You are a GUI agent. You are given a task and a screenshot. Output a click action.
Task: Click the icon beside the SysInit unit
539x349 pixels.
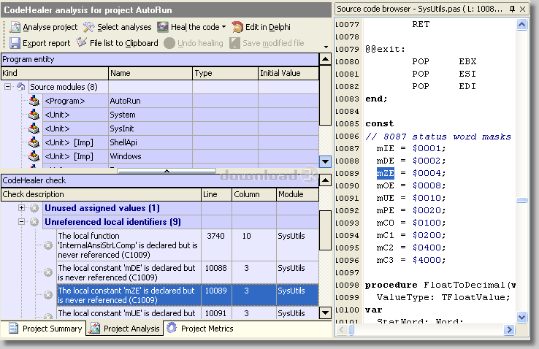tap(34, 129)
